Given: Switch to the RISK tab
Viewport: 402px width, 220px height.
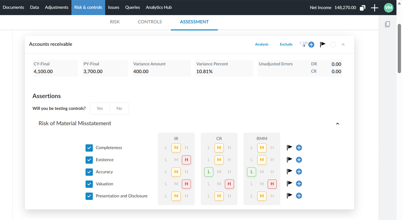Looking at the screenshot, I should (x=115, y=22).
